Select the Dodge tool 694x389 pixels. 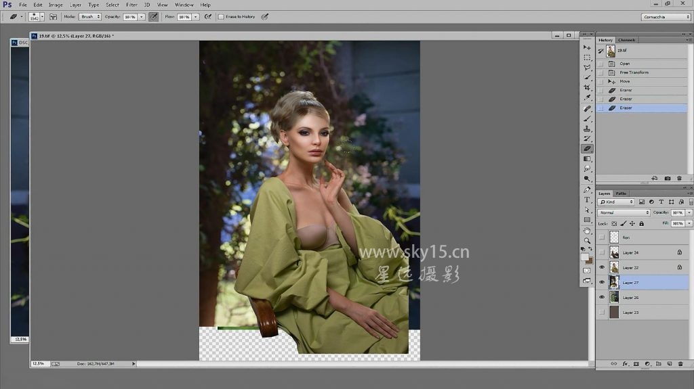(587, 179)
